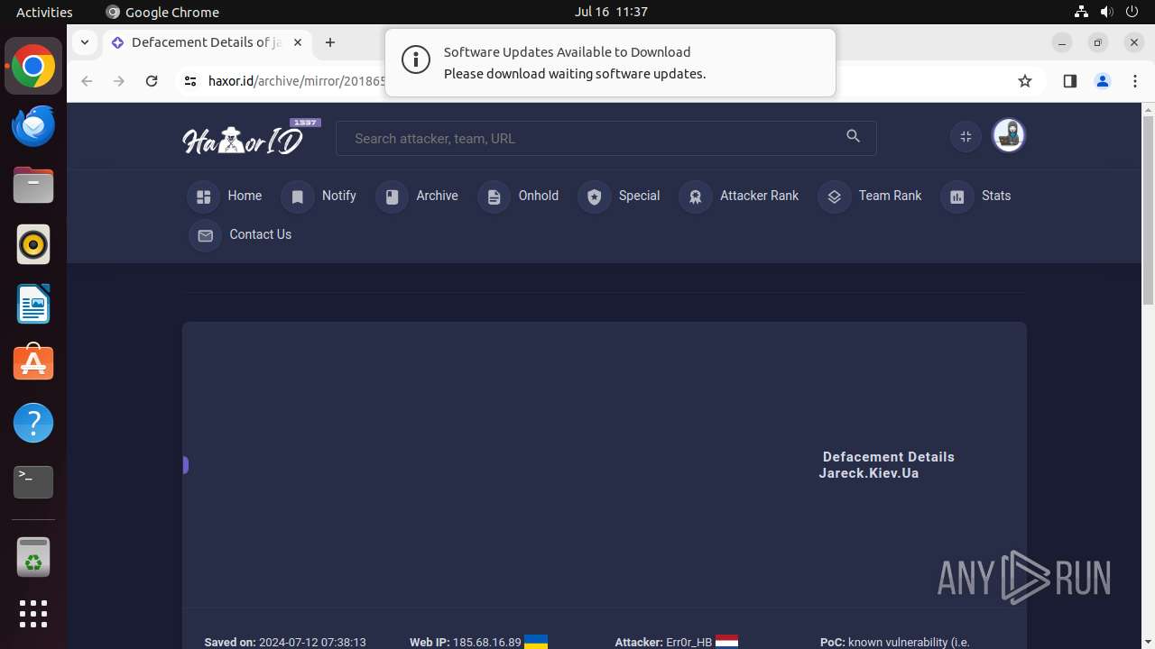Screen dimensions: 1155x649
Task: Click the Software Updates Available notification
Action: pos(610,63)
